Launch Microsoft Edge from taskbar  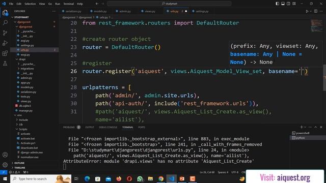point(87,178)
